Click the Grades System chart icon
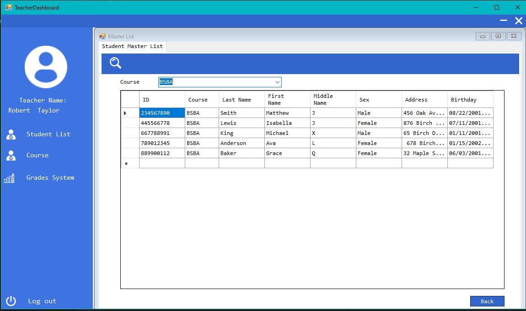Screen dimensions: 526x311 10,178
